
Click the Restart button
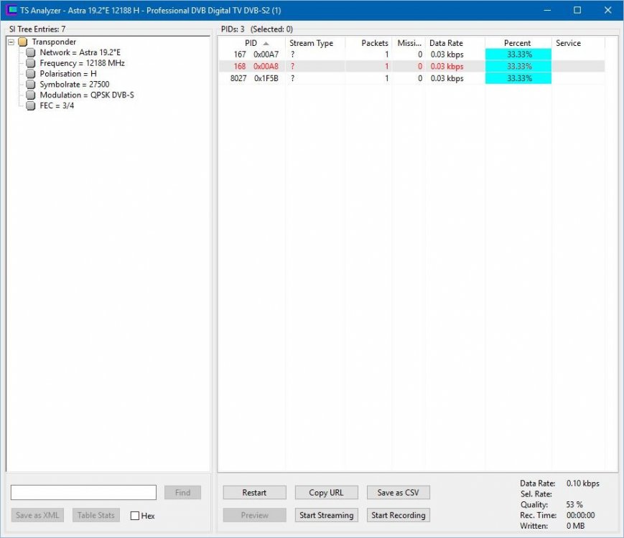point(254,493)
